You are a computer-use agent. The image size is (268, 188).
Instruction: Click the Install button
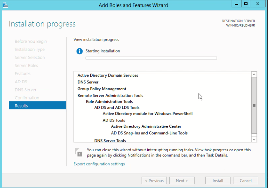(x=218, y=181)
